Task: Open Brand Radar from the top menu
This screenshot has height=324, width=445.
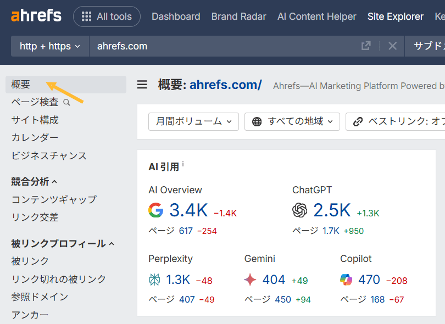Action: tap(238, 16)
